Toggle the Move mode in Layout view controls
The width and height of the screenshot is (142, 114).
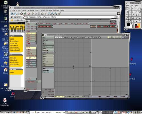click(100, 27)
